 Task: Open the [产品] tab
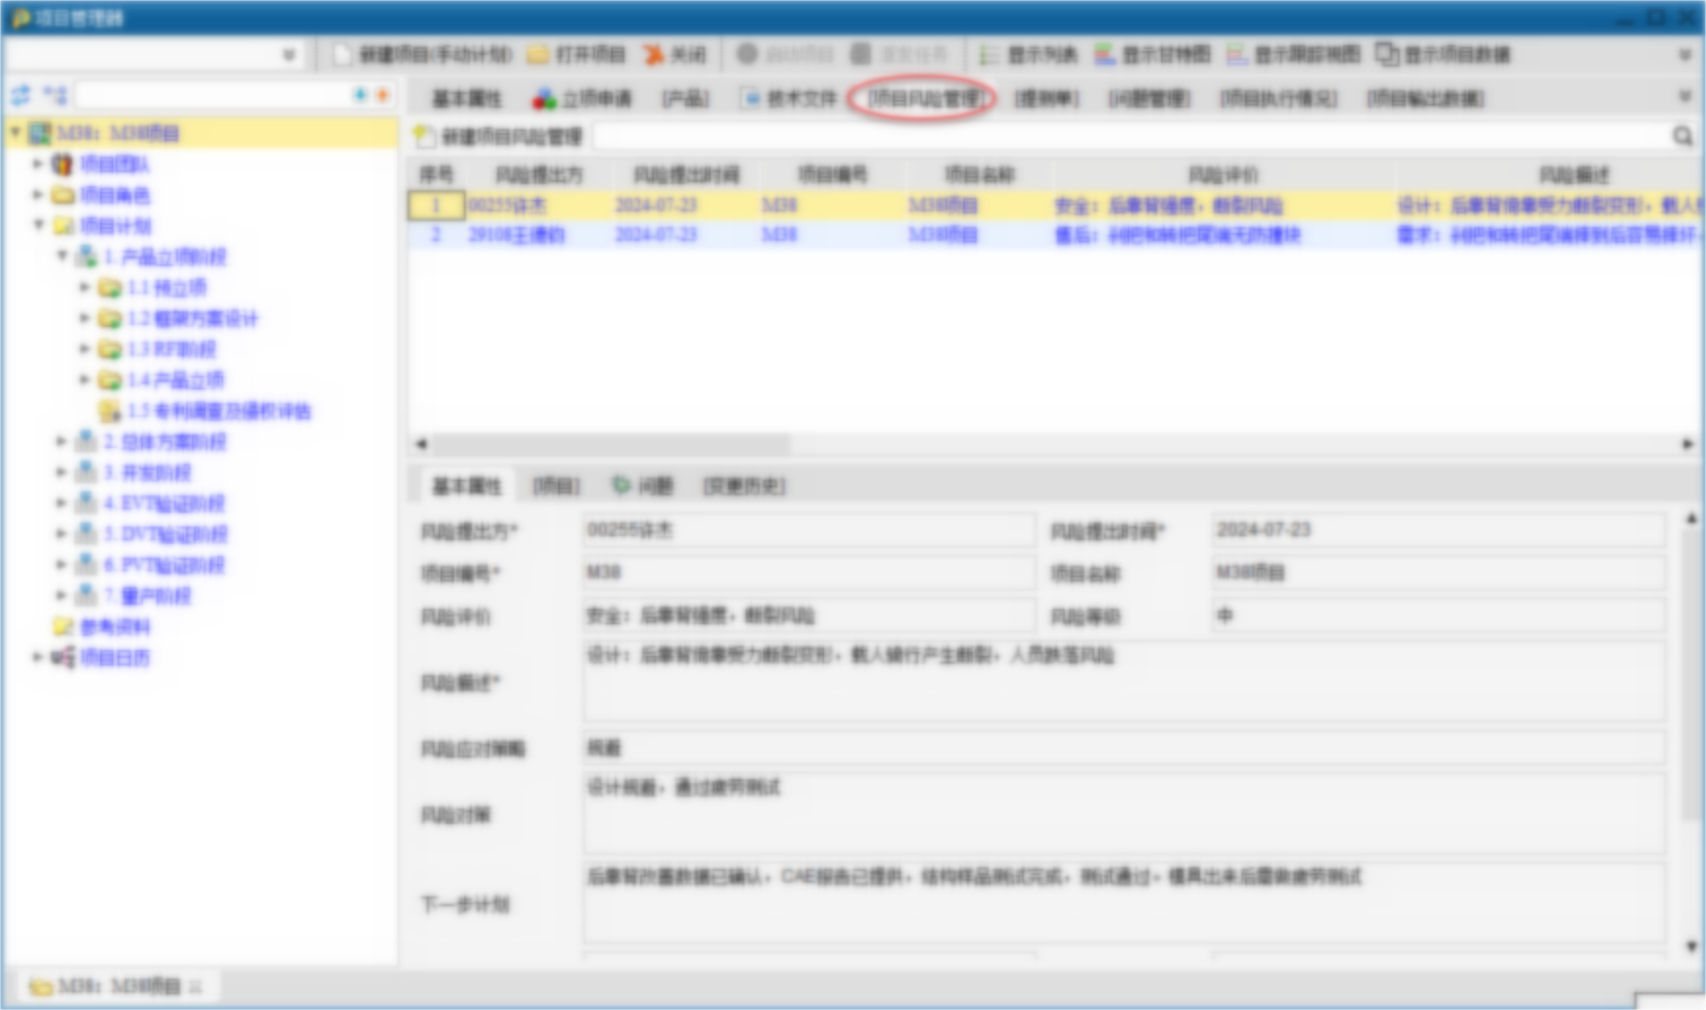click(685, 99)
